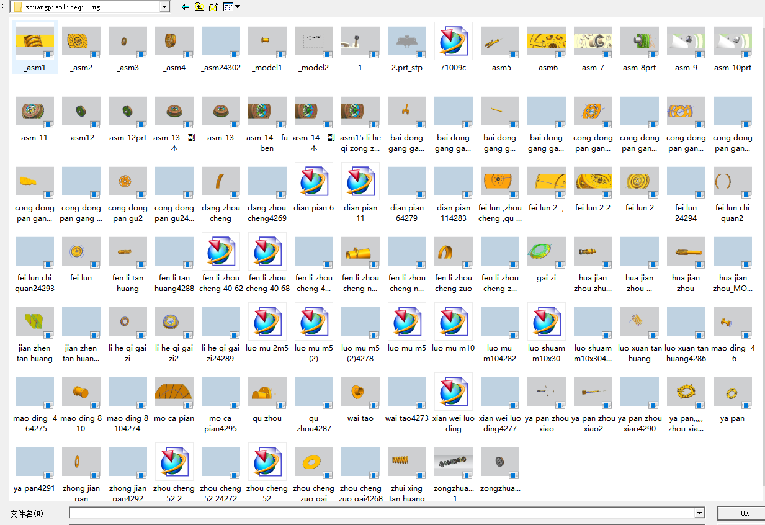Select the -asm6 file
The height and width of the screenshot is (525, 765).
(547, 48)
